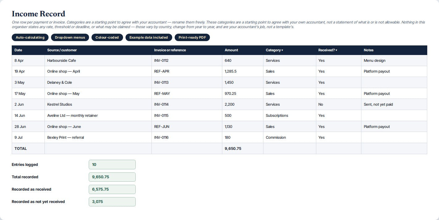Select the INV-0112 reference cell
The image size is (439, 220).
click(187, 61)
